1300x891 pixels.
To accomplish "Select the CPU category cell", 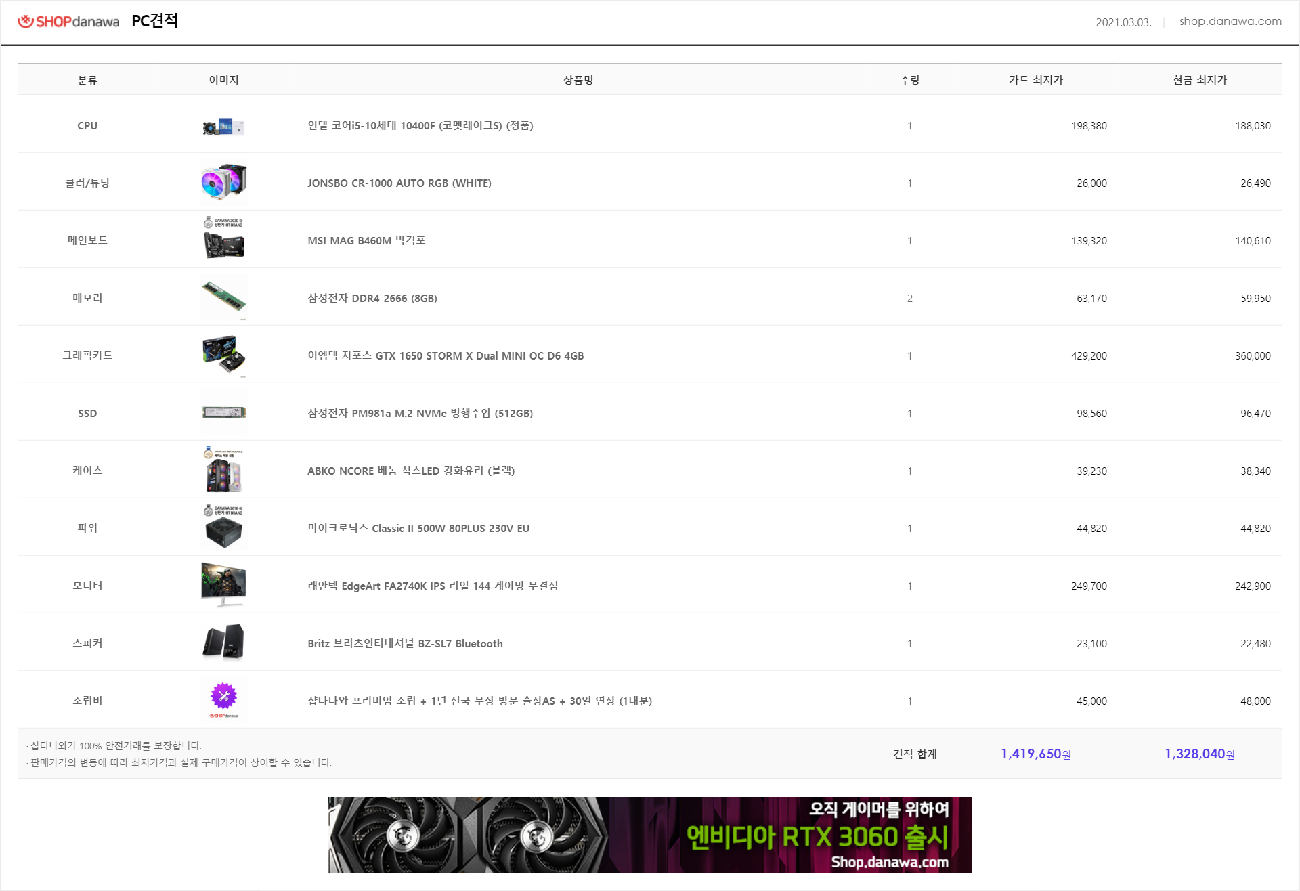I will (x=87, y=126).
